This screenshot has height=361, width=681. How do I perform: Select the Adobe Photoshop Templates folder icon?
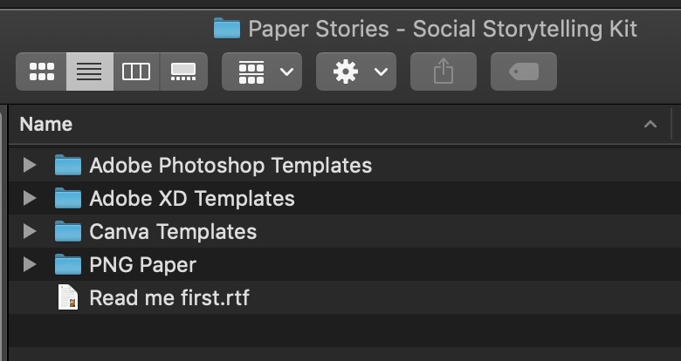[x=68, y=166]
